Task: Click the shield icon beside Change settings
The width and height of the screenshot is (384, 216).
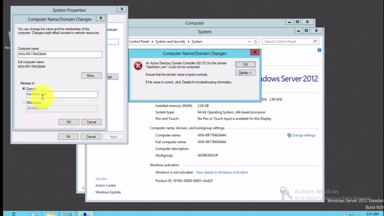Action: [289, 135]
